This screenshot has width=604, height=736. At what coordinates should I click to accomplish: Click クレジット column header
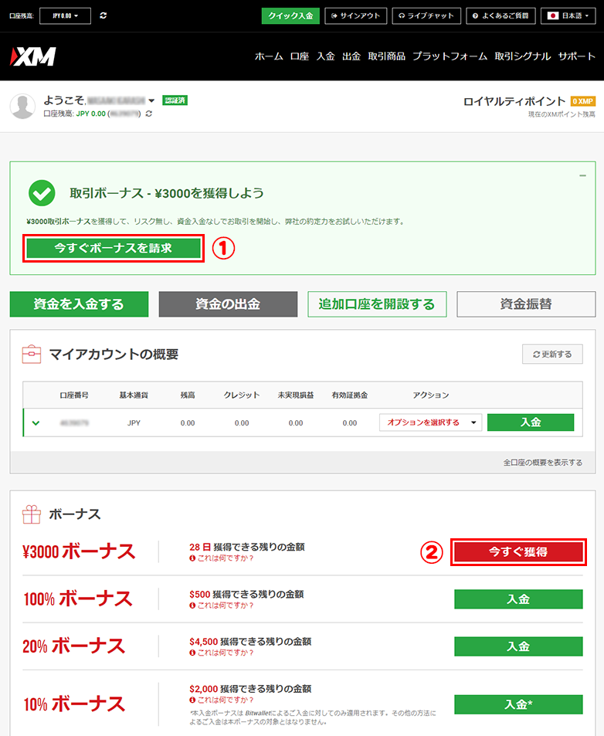pyautogui.click(x=242, y=395)
